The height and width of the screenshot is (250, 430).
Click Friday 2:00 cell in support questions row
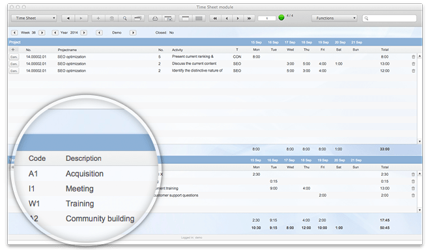(322, 195)
